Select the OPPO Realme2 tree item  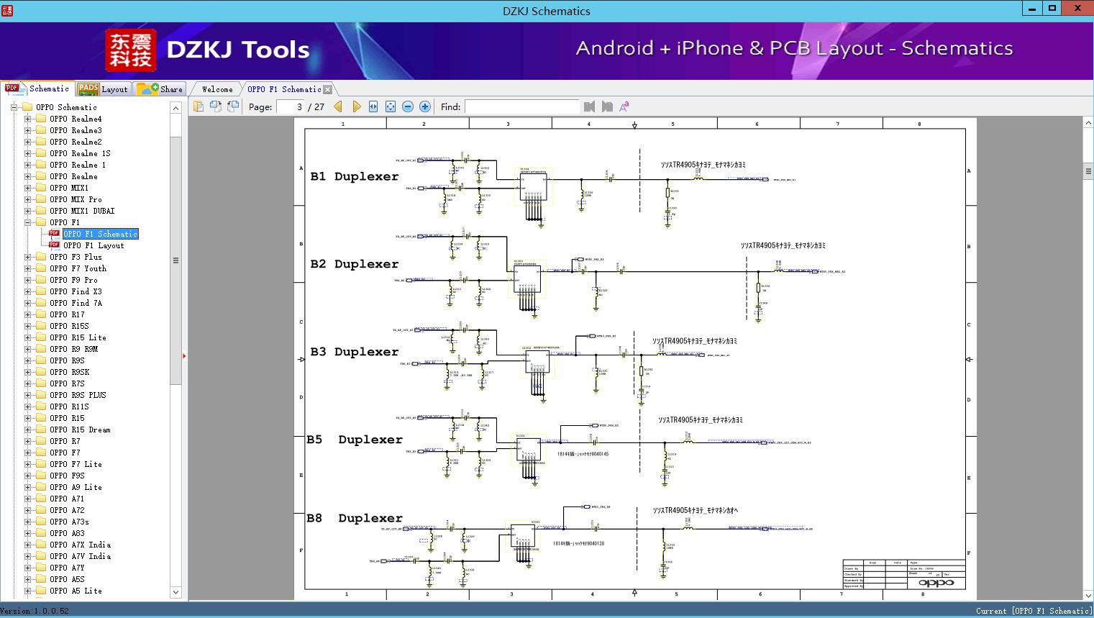coord(76,142)
